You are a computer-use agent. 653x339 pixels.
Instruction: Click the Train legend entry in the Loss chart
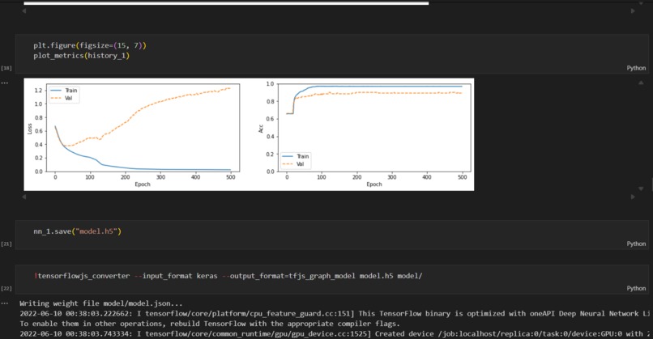coord(64,91)
